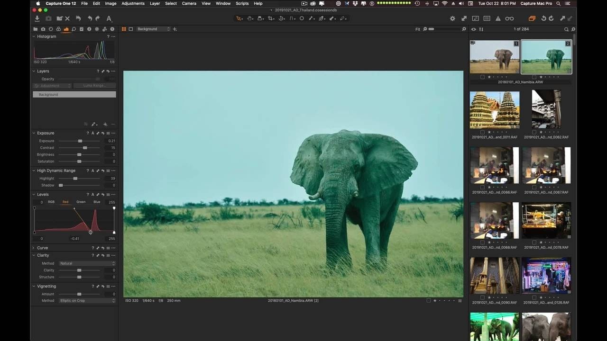The width and height of the screenshot is (607, 341).
Task: Open Clarity Method Natural dropdown
Action: click(87, 263)
